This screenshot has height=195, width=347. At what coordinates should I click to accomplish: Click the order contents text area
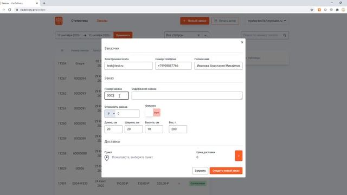(187, 95)
